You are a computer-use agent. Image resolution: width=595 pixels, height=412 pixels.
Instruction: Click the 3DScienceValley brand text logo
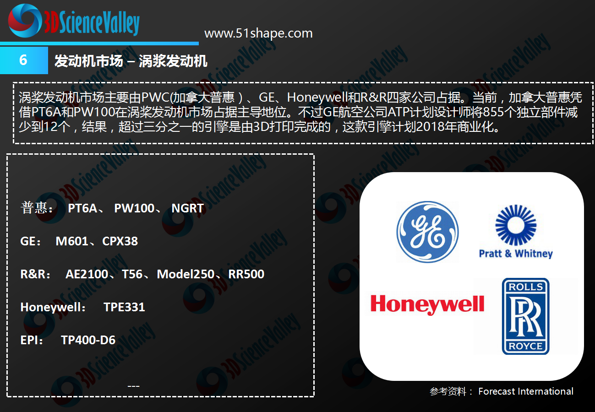pos(91,23)
